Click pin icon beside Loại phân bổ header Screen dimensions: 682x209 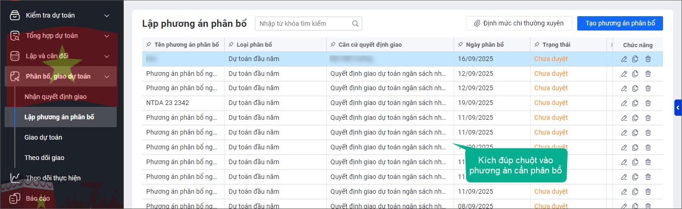coord(231,45)
